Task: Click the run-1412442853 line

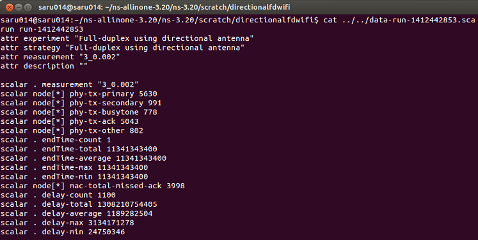Action: (42, 29)
